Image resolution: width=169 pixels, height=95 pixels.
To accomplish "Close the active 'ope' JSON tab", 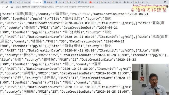I will pos(40,2).
